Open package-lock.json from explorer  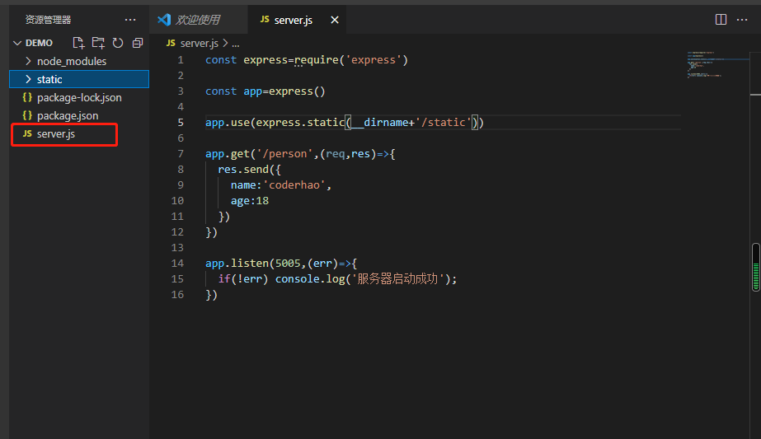79,97
